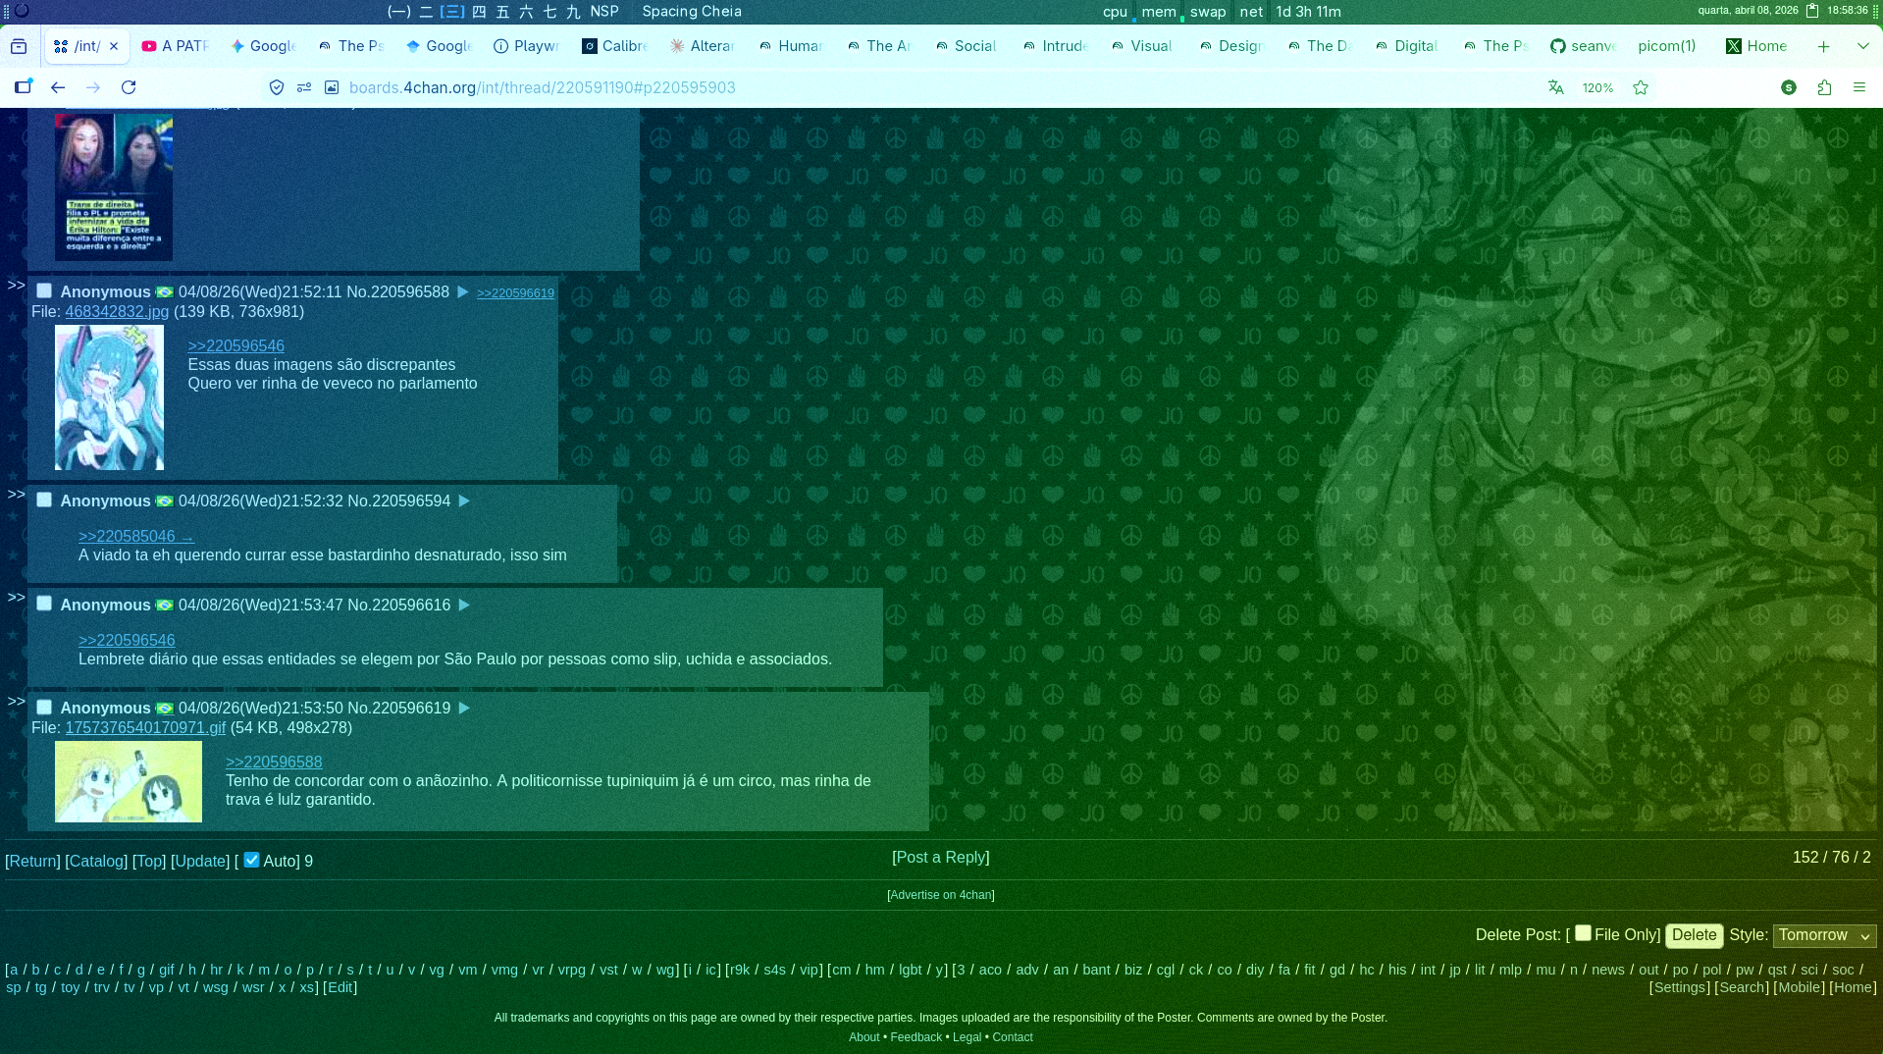The height and width of the screenshot is (1054, 1883).
Task: Open the 1757376540170971.gif file link
Action: coord(145,728)
